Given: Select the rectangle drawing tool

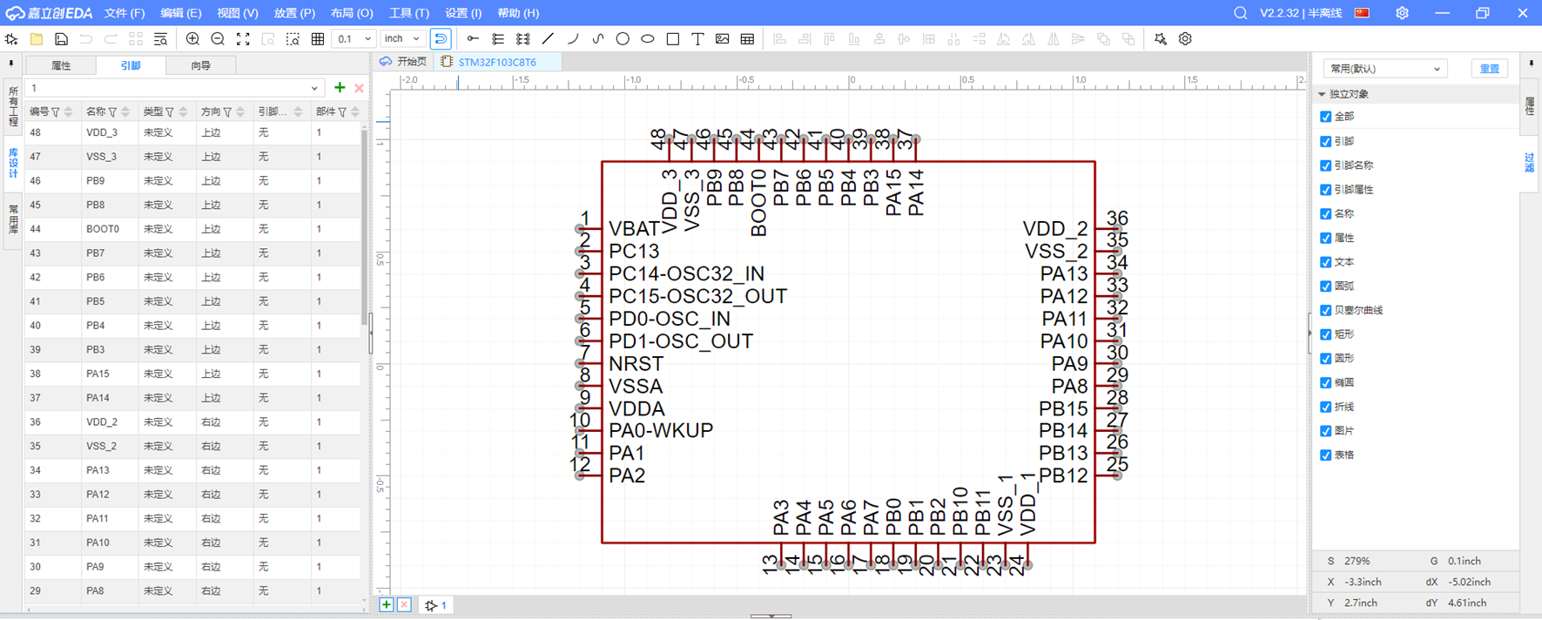Looking at the screenshot, I should tap(673, 39).
